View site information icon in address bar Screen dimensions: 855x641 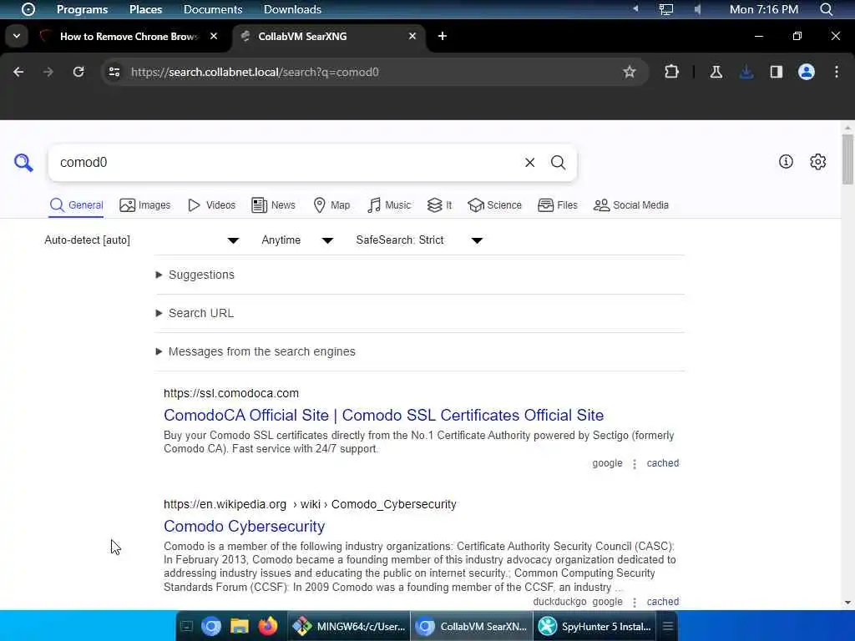(x=114, y=72)
